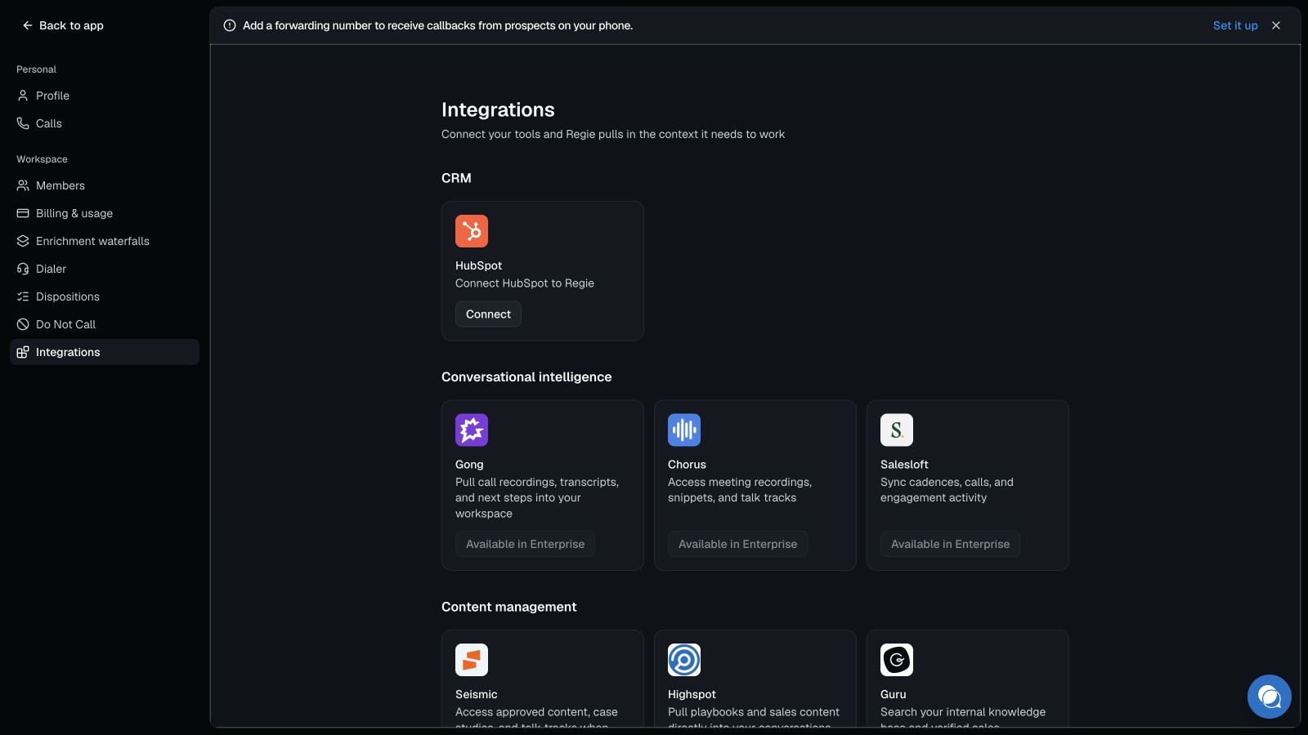Click the Dispositions checklist icon
Image resolution: width=1308 pixels, height=735 pixels.
click(x=23, y=296)
